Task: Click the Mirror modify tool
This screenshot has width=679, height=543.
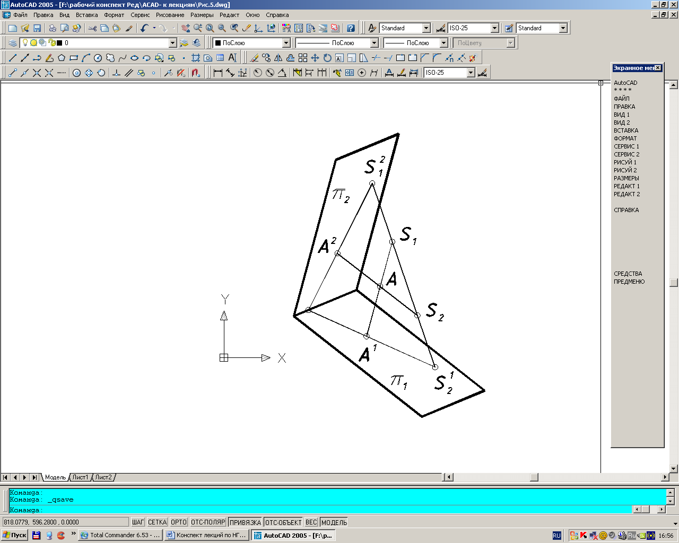Action: pyautogui.click(x=278, y=58)
